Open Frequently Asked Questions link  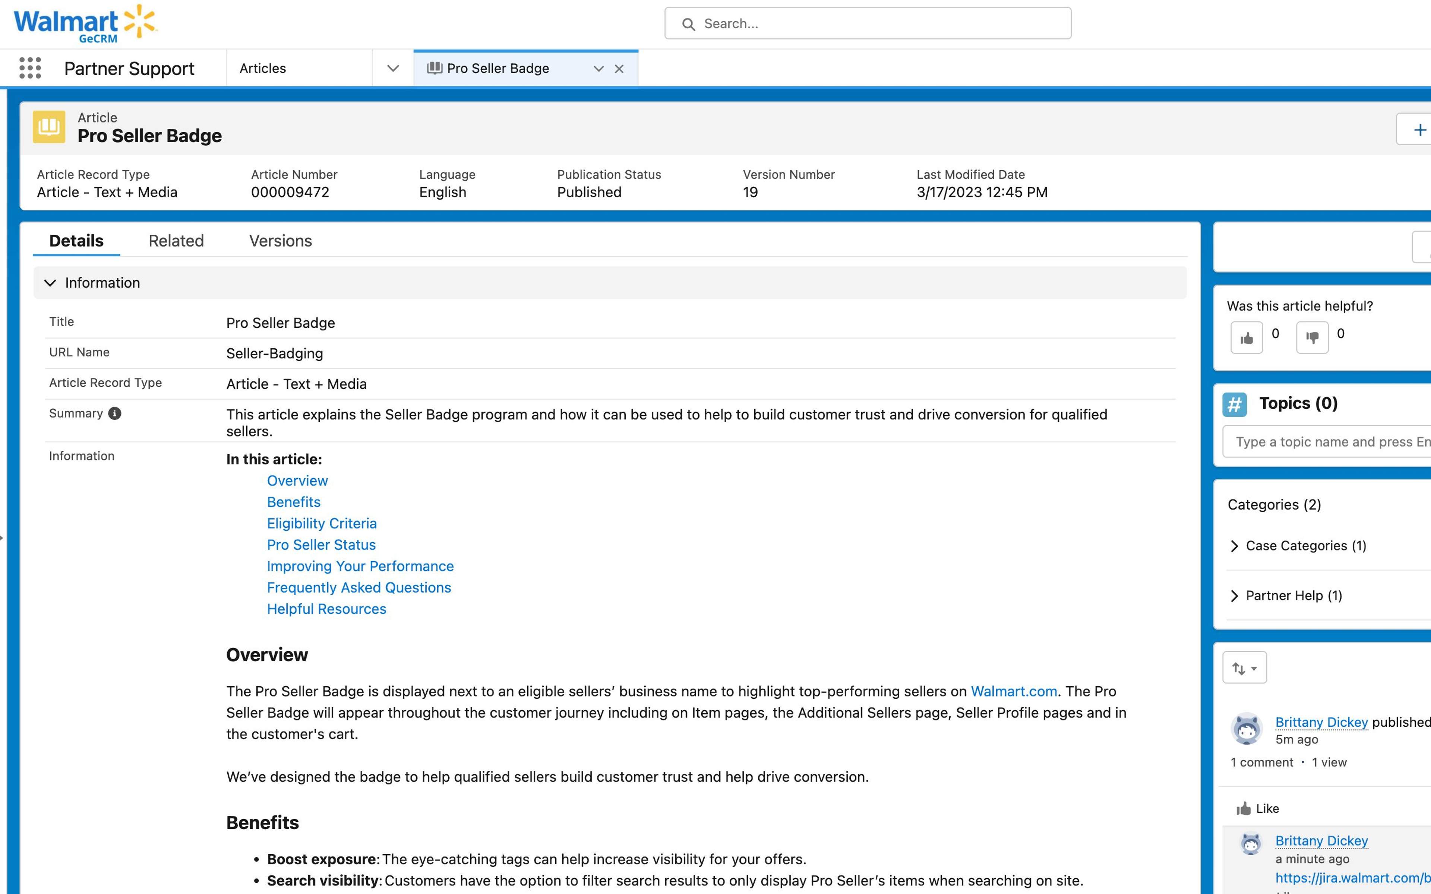tap(359, 587)
